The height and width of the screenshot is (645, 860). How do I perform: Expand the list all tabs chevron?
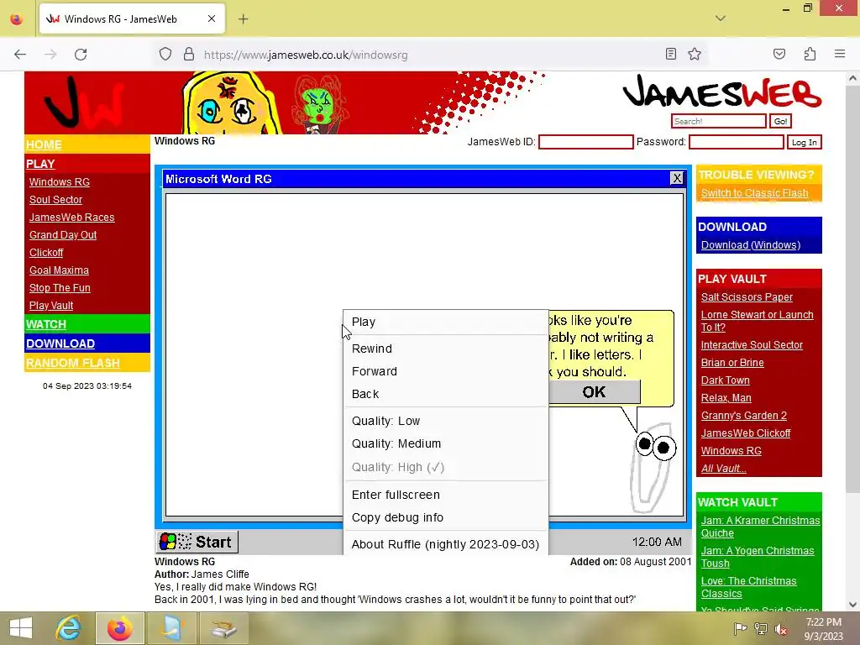[x=721, y=18]
